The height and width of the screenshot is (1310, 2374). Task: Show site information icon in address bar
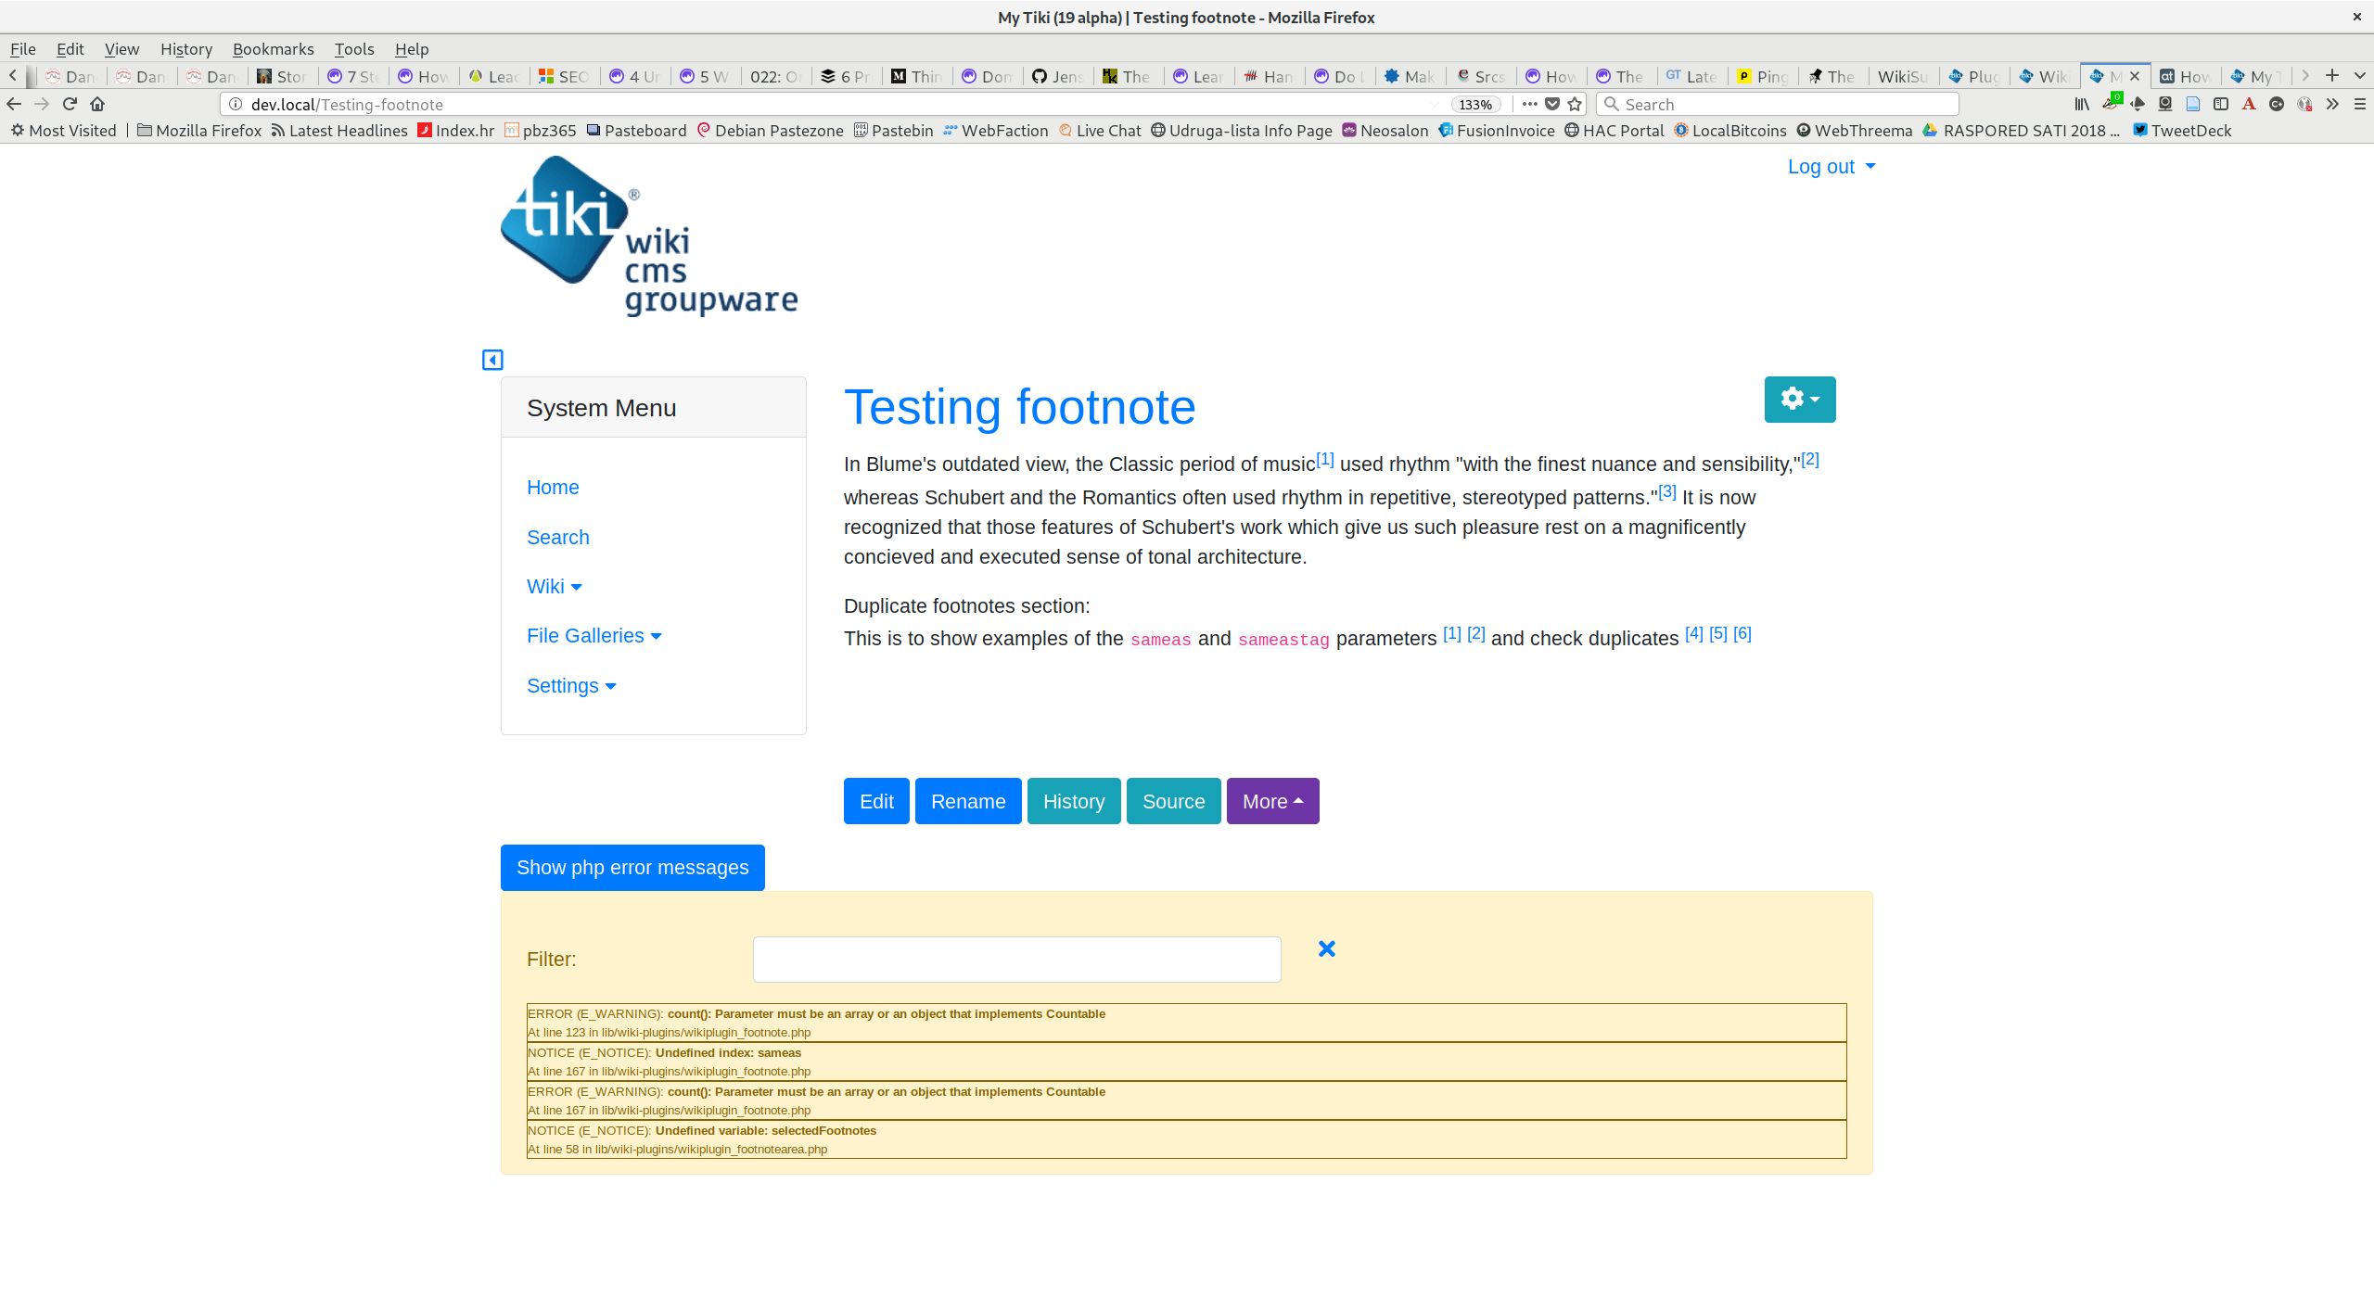click(x=236, y=104)
